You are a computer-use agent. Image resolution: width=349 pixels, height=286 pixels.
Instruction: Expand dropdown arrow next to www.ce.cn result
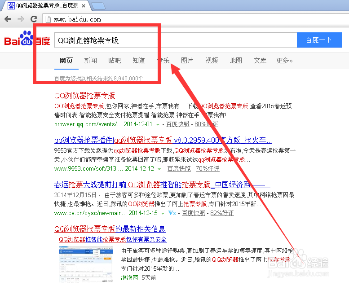coord(163,214)
